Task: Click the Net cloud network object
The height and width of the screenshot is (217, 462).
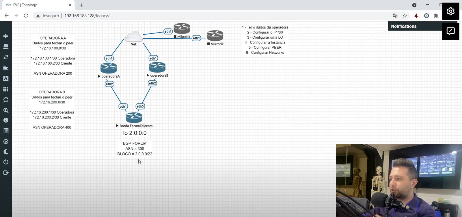Action: coord(133,37)
